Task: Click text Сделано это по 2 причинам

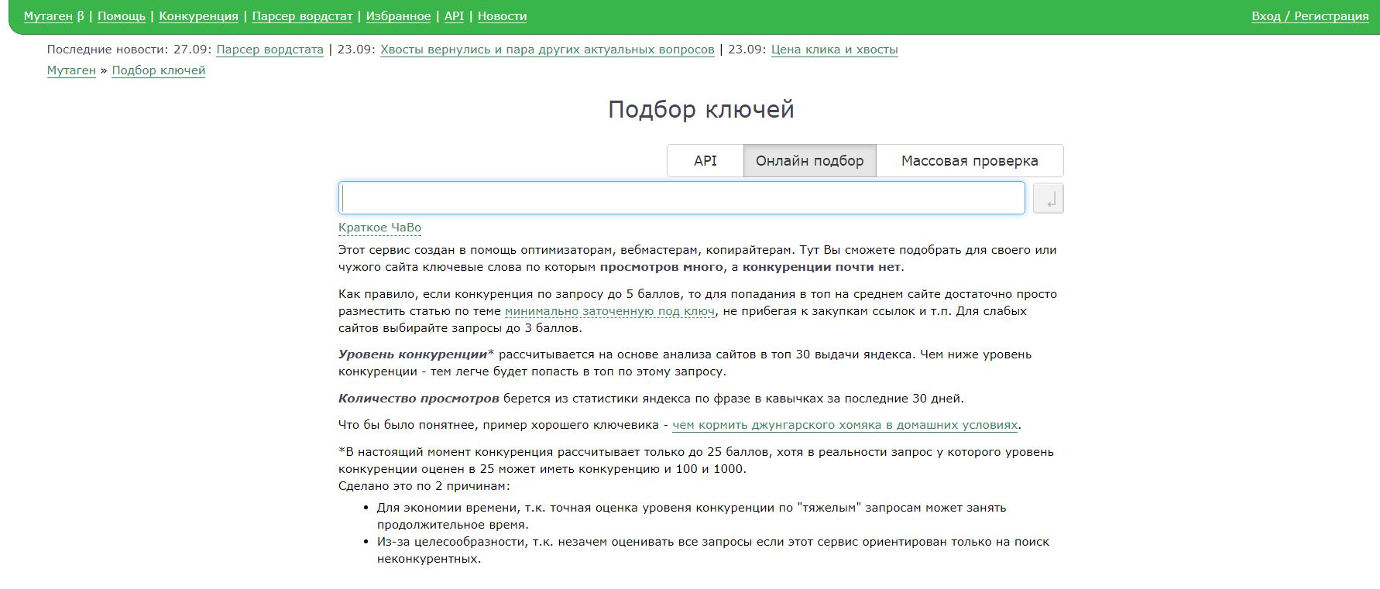Action: (424, 486)
